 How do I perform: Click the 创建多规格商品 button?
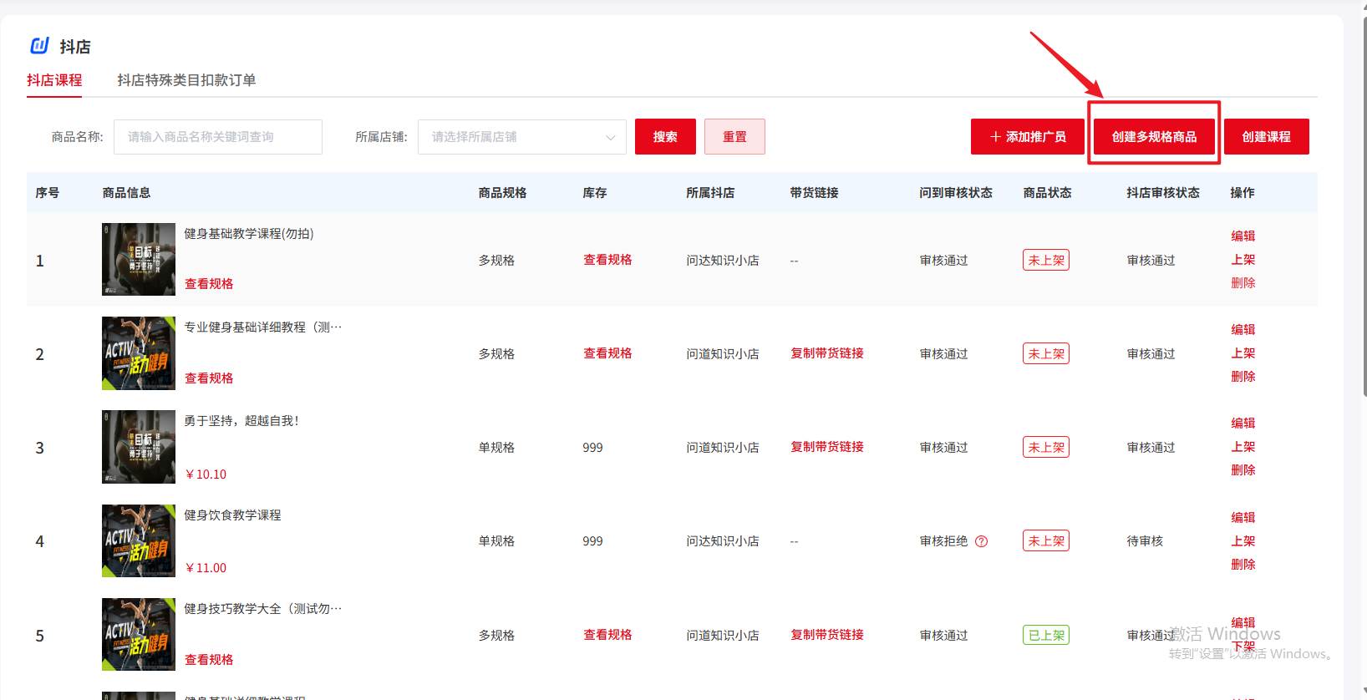pyautogui.click(x=1154, y=137)
